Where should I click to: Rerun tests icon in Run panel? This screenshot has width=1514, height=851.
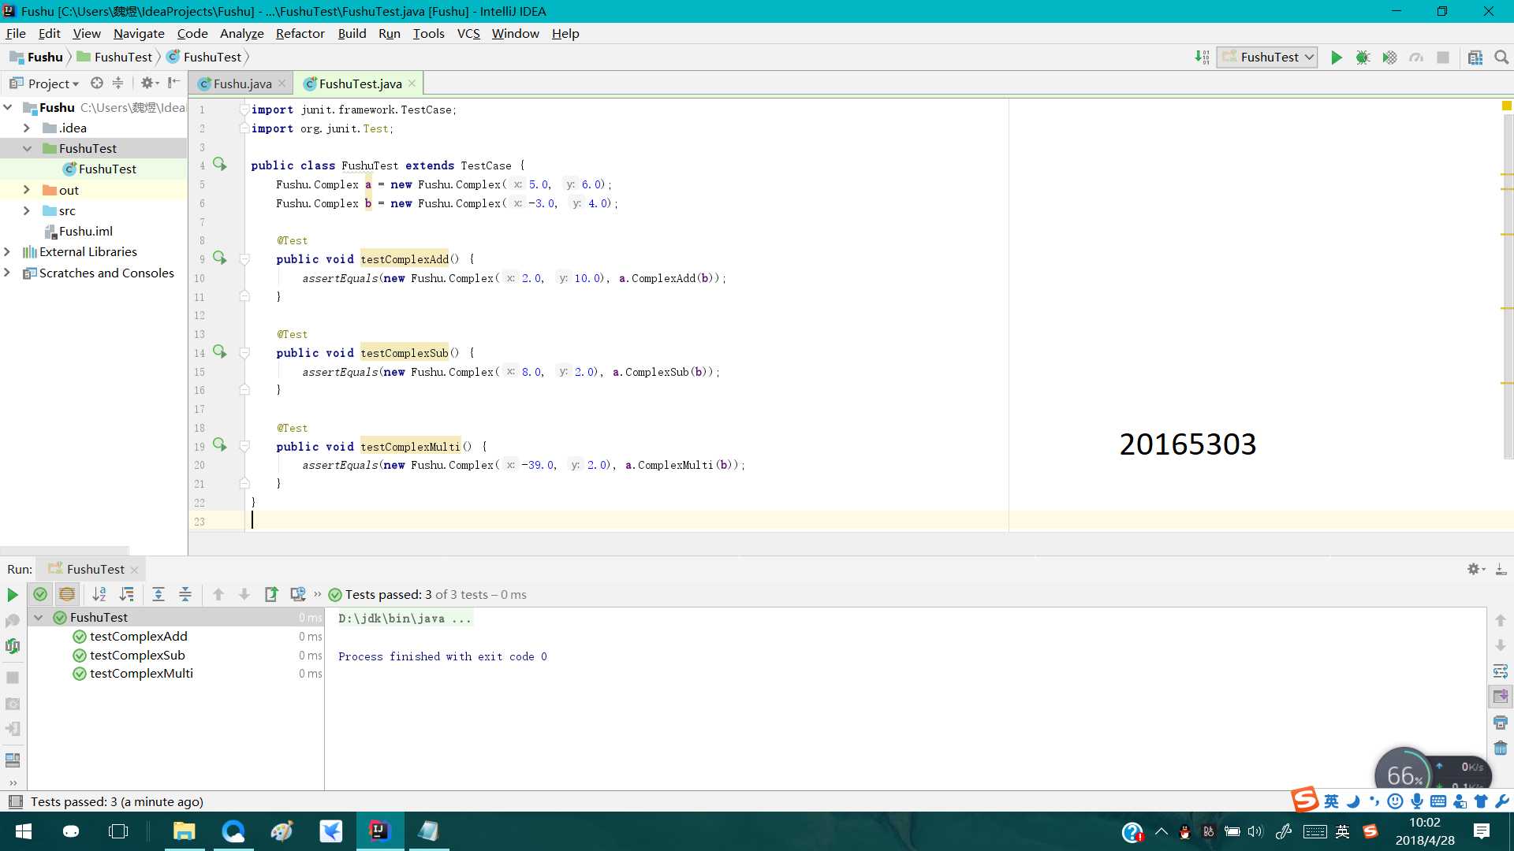click(13, 595)
